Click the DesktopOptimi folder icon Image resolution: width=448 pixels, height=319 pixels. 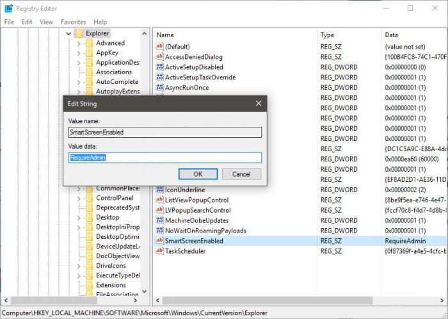pos(90,236)
